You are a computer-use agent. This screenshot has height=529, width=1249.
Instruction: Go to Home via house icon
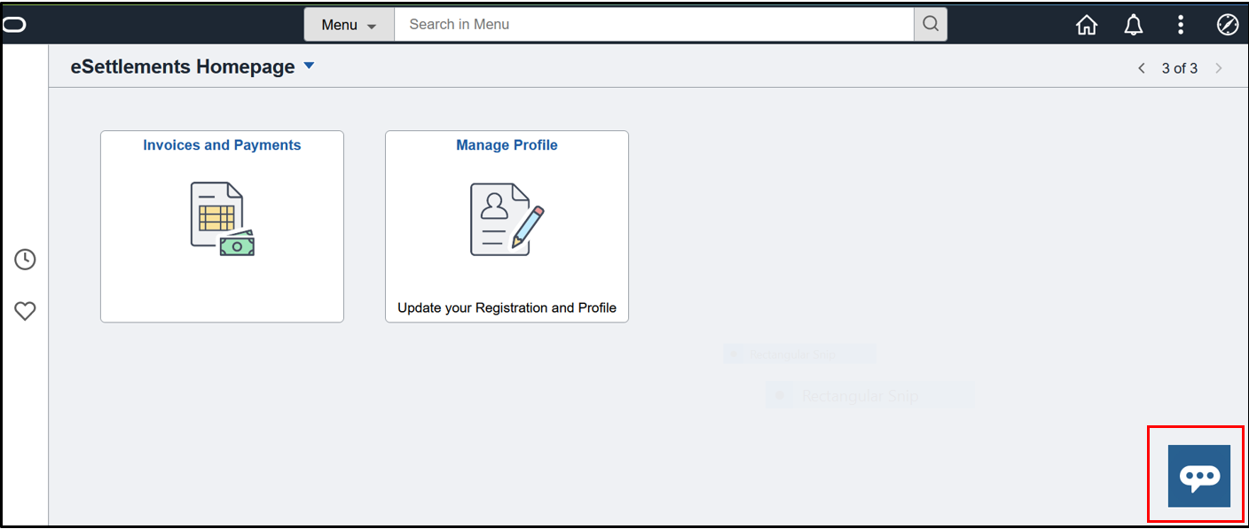pyautogui.click(x=1087, y=25)
